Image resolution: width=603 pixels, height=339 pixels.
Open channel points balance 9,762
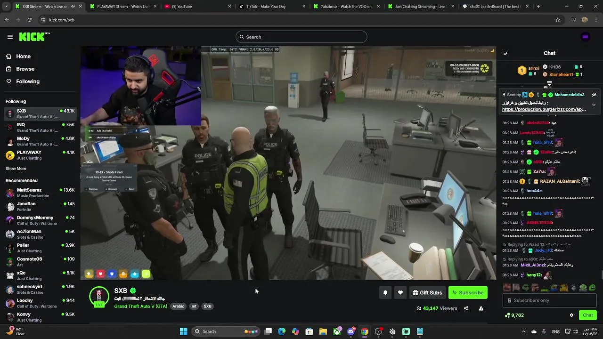514,315
